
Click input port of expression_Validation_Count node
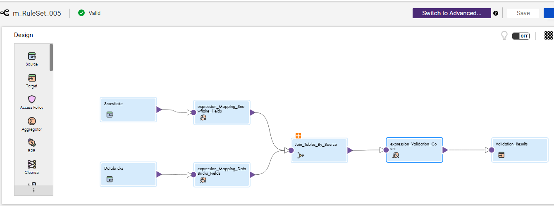point(386,150)
